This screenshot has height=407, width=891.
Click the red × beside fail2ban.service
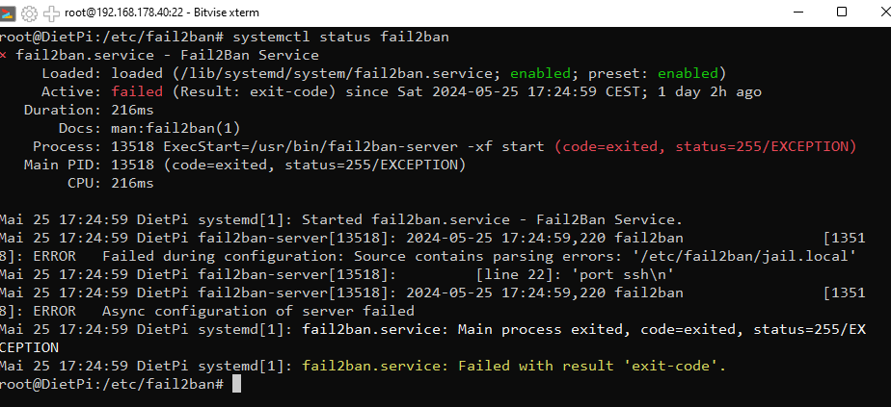(x=4, y=55)
